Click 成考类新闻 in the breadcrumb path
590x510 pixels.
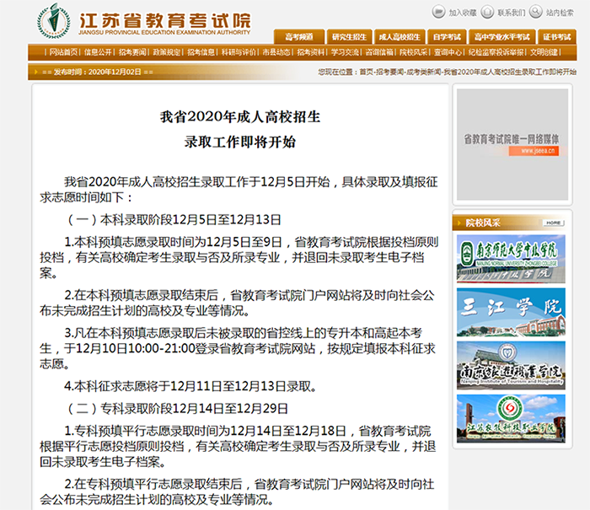424,72
